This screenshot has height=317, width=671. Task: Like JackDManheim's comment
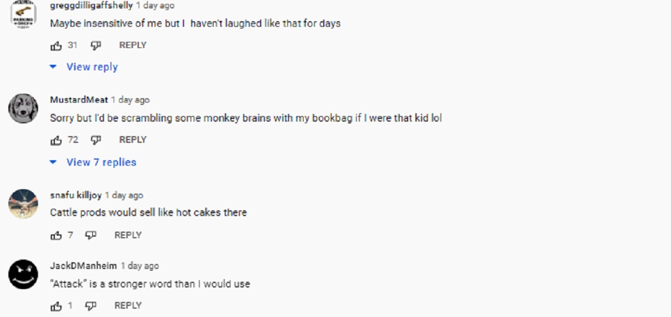pos(56,306)
